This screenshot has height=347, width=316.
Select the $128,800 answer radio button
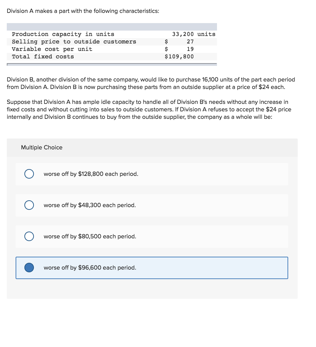pos(29,173)
